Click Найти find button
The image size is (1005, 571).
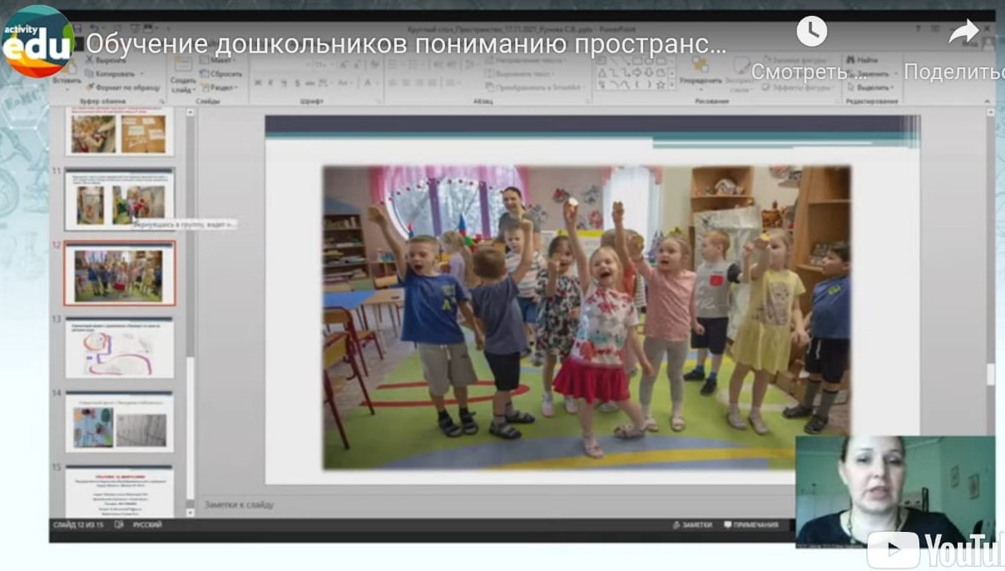pos(862,60)
